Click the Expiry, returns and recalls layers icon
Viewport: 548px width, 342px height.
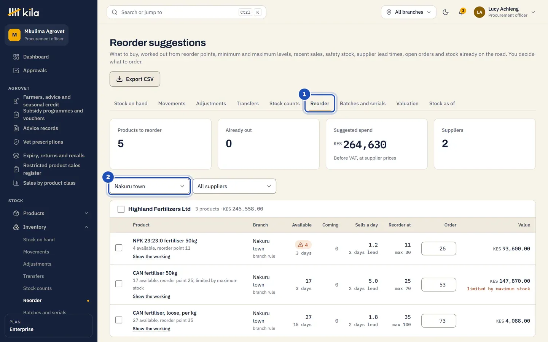(x=16, y=156)
